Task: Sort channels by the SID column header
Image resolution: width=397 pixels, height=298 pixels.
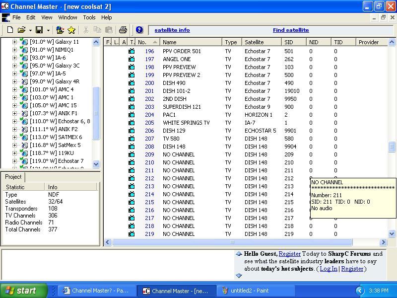Action: pos(294,42)
